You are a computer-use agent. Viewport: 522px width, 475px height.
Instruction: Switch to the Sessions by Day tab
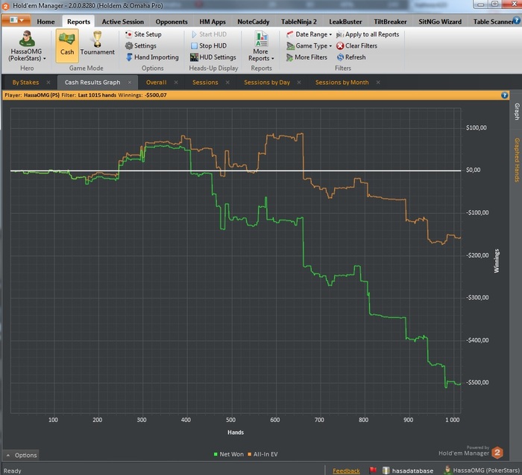tap(267, 83)
